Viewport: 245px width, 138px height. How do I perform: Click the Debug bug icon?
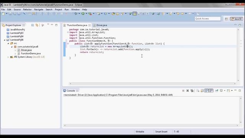click(76, 14)
